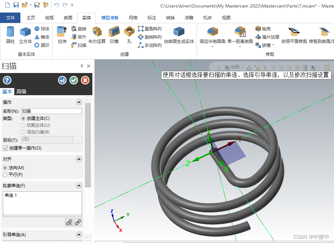Click the green OK checkmark button
The image size is (334, 243).
click(x=74, y=80)
